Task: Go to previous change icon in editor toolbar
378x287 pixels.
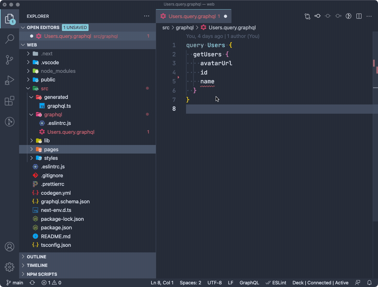Action: click(317, 16)
